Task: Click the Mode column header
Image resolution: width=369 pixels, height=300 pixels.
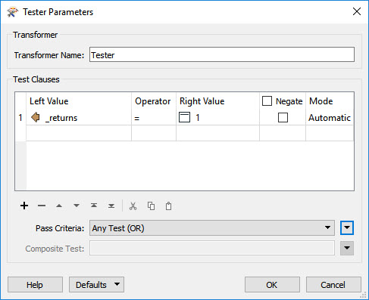Action: (330, 101)
